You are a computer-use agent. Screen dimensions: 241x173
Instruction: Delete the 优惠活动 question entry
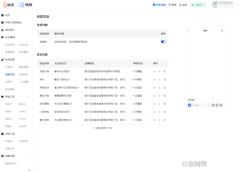point(164,88)
